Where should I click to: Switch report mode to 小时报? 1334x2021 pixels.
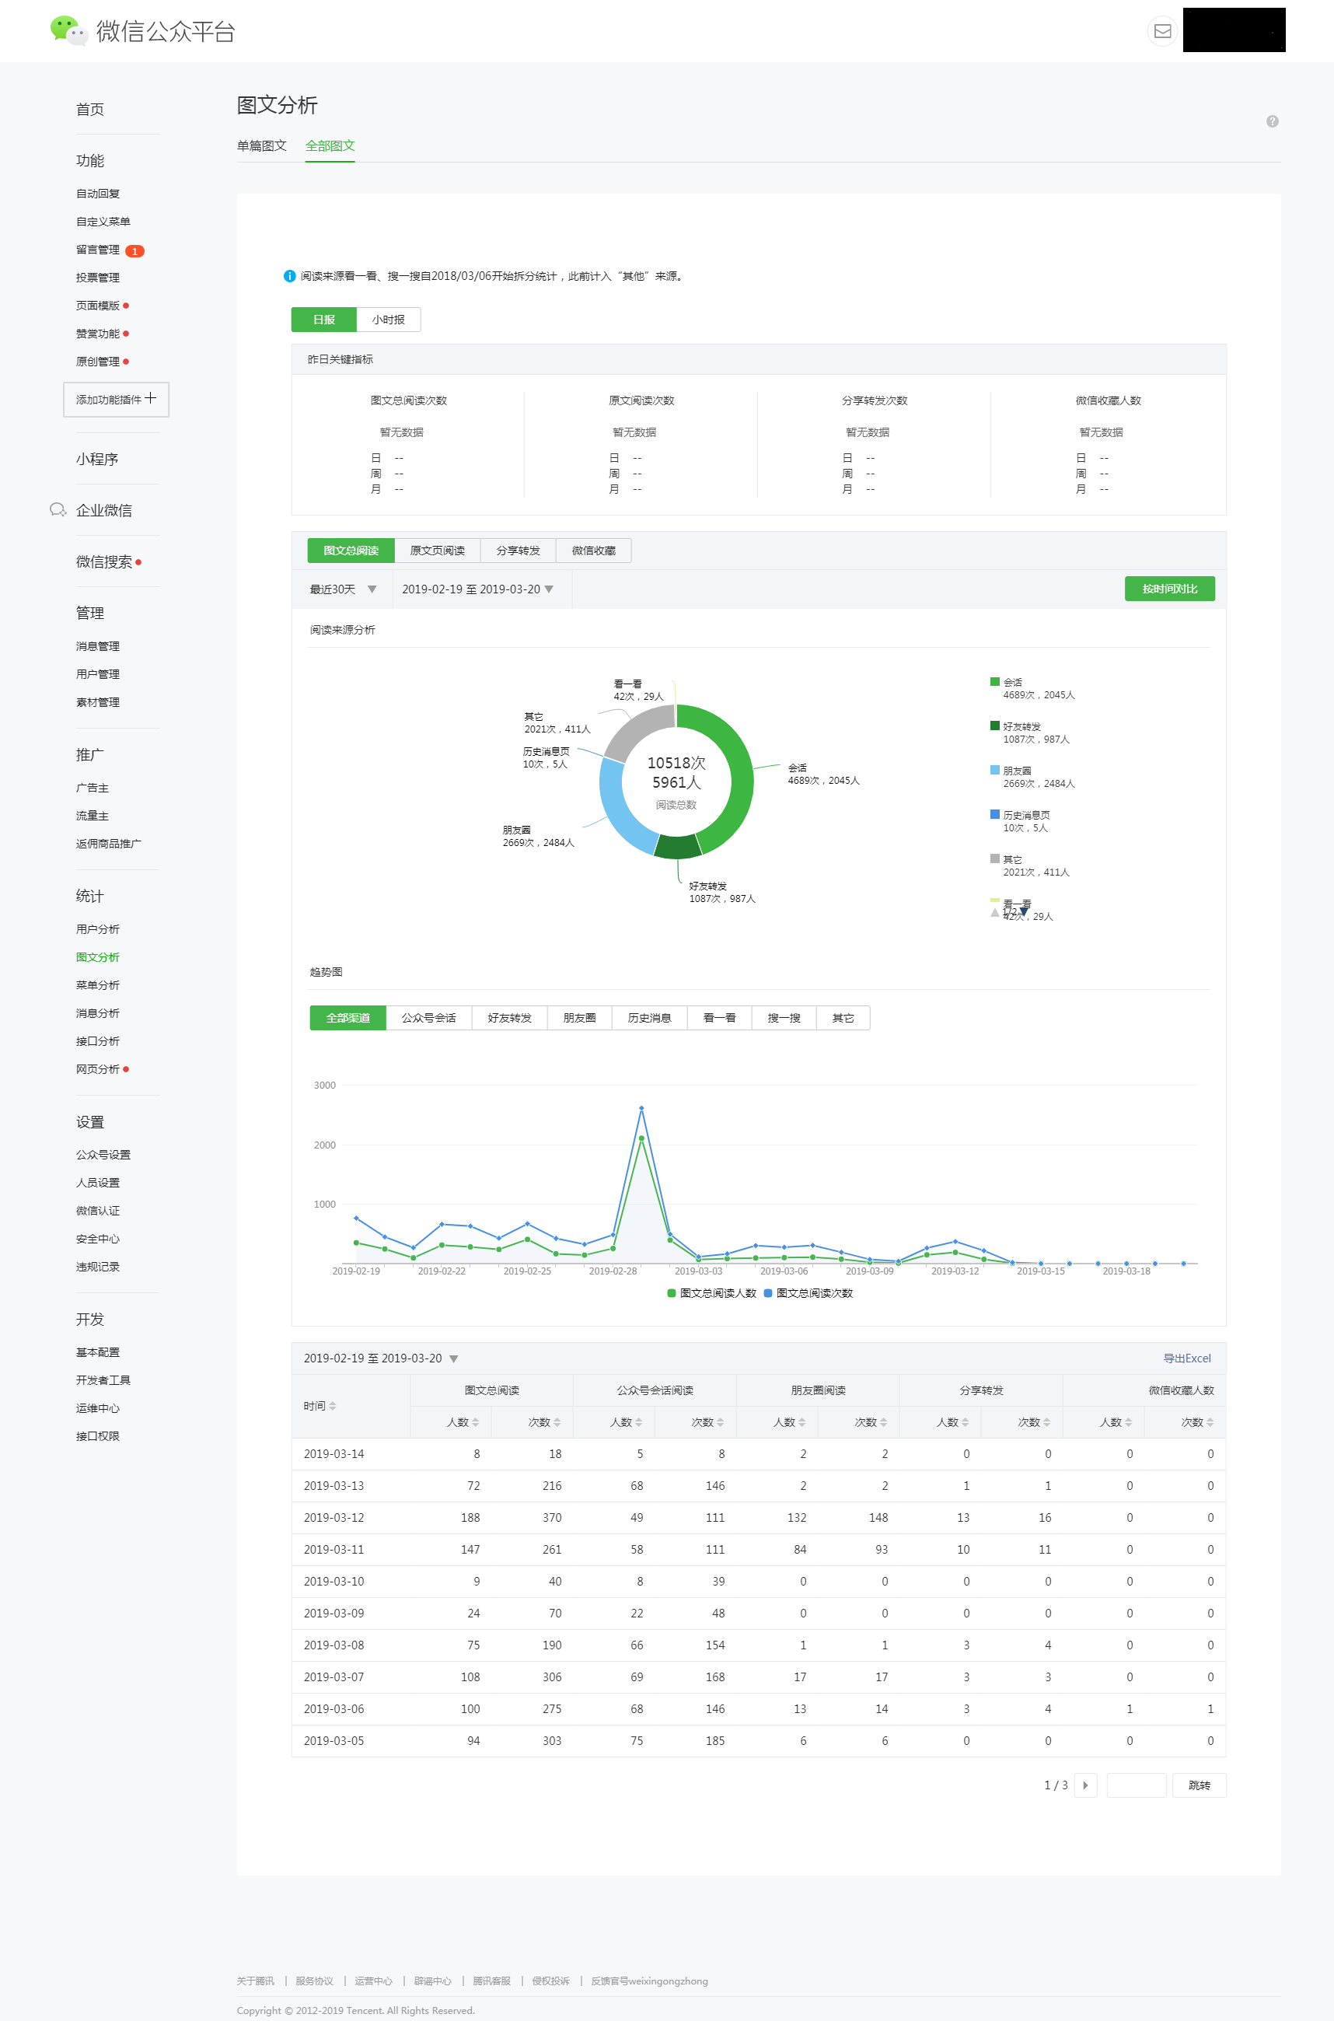389,319
